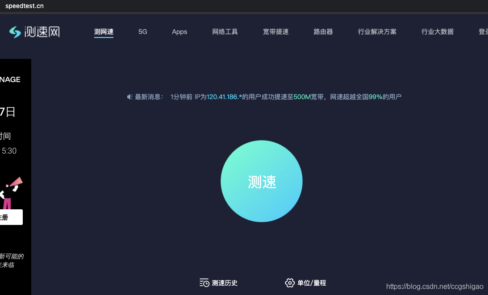This screenshot has width=488, height=295.
Task: Click the 测速网 logo icon
Action: (15, 32)
